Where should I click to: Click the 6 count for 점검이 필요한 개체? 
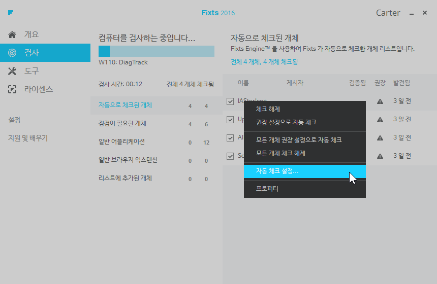[x=206, y=124]
